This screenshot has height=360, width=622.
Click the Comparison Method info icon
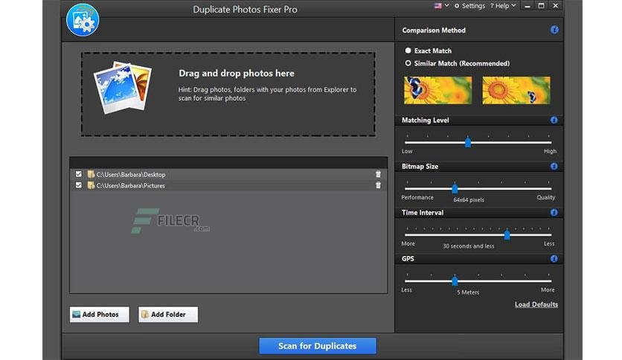point(554,30)
